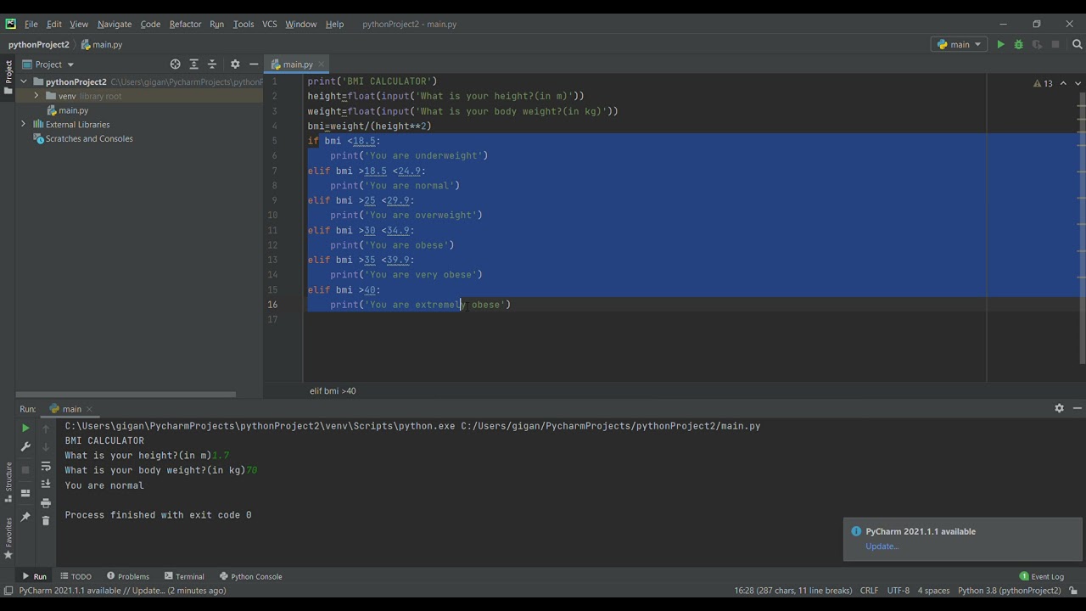Screen dimensions: 1086x611
Task: Open Project panel settings gear
Action: pos(235,64)
